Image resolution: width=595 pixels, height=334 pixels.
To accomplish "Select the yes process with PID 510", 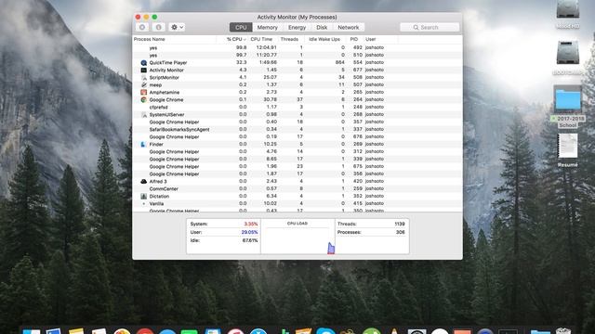I will [x=297, y=56].
